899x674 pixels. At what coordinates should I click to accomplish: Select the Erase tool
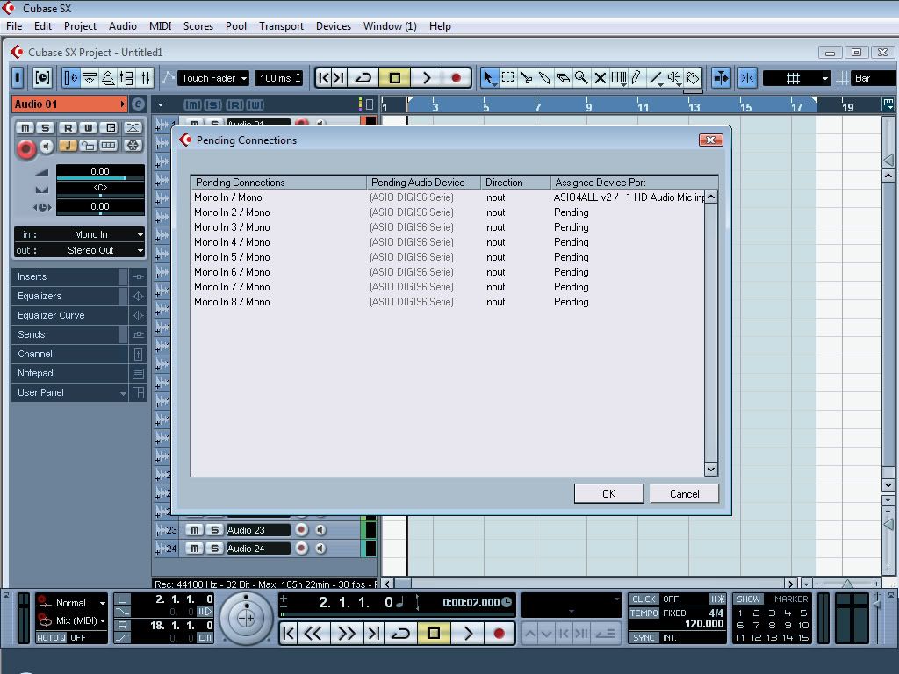coord(563,78)
